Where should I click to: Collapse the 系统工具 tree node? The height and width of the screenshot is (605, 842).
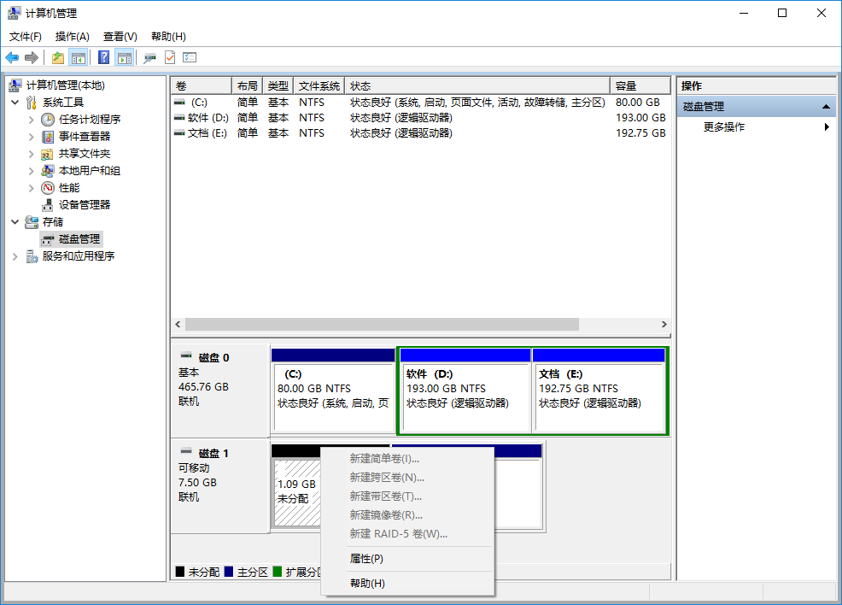click(x=15, y=103)
